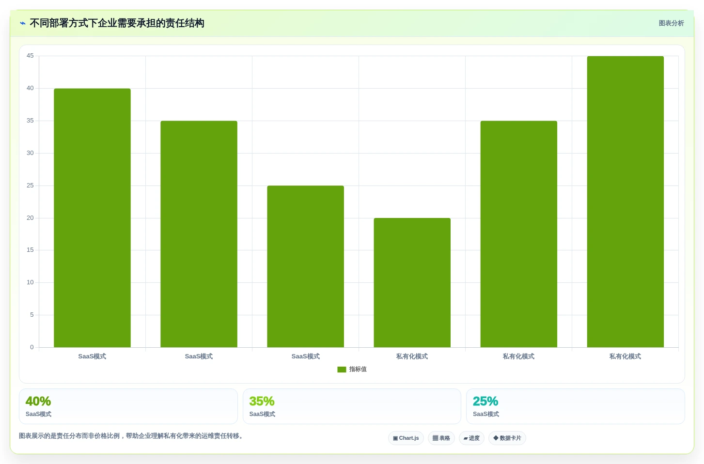Click the y-axis label 10
Screen dimensions: 704x464
(30, 282)
